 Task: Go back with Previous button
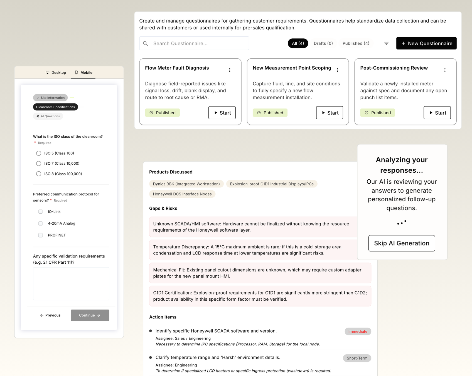click(x=50, y=315)
